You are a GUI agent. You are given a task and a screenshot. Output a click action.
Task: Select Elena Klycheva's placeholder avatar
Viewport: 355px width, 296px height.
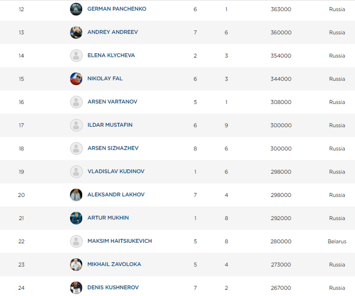point(76,56)
